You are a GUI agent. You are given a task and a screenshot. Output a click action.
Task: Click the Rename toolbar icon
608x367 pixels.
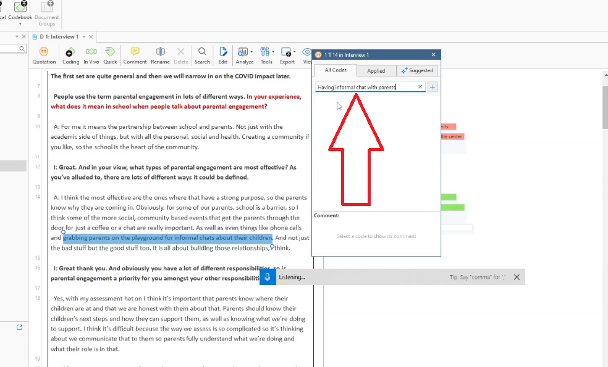(x=160, y=55)
